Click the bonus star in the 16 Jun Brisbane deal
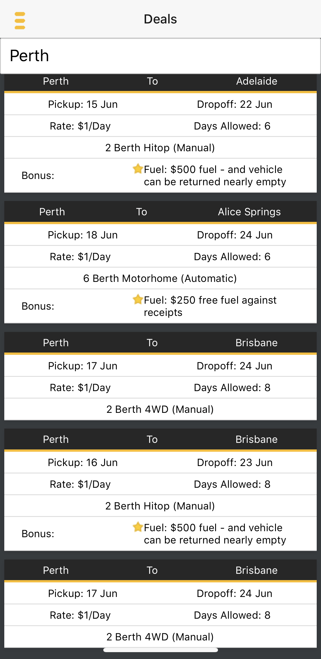Viewport: 321px width, 659px height. click(138, 527)
